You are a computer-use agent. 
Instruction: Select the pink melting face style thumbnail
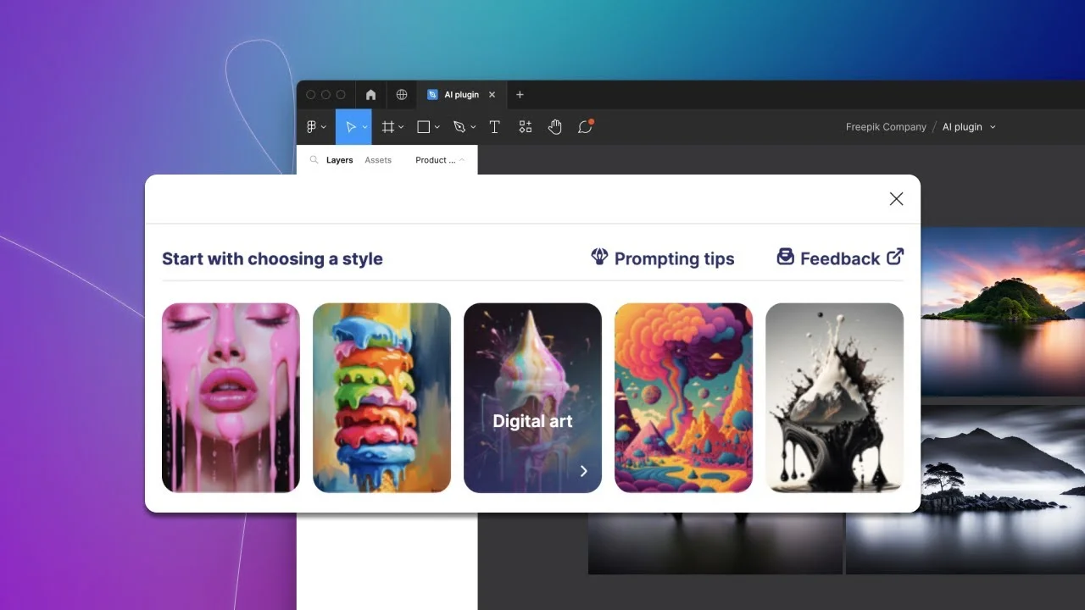click(231, 397)
